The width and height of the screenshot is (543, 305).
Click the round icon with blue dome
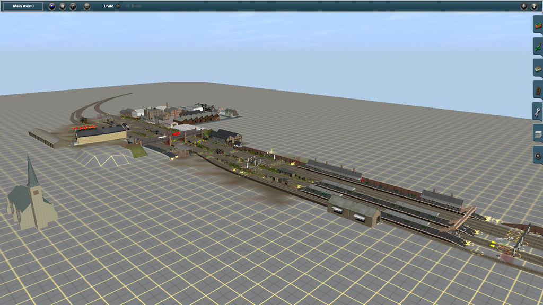pos(52,6)
